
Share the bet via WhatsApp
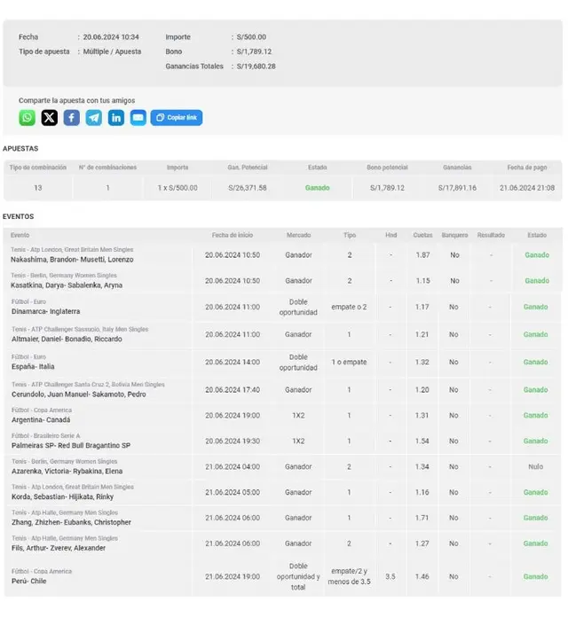pyautogui.click(x=28, y=118)
